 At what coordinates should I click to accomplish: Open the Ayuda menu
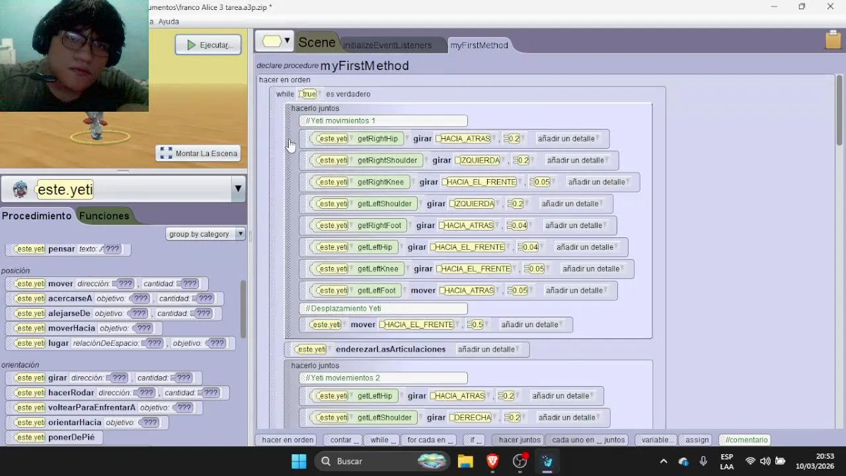tap(169, 21)
